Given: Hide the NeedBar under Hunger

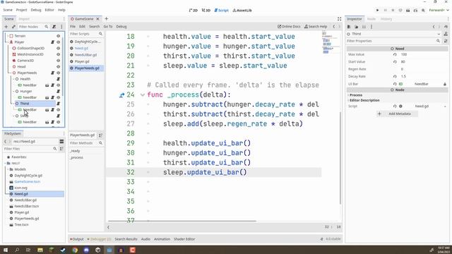Looking at the screenshot, I should coord(58,97).
